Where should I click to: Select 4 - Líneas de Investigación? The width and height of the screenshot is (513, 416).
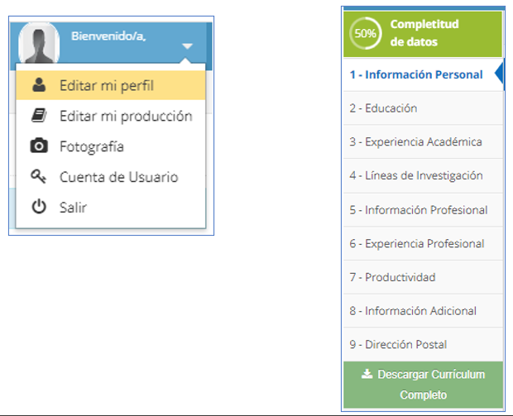pyautogui.click(x=423, y=175)
